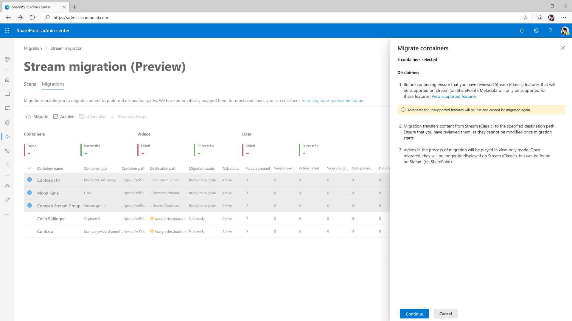
Task: Toggle the Contoso HR container checkbox
Action: tap(29, 179)
